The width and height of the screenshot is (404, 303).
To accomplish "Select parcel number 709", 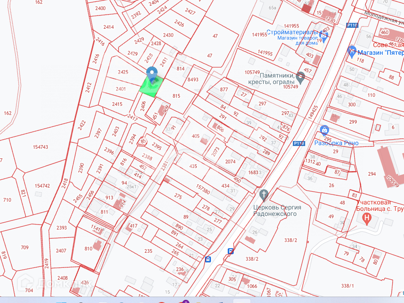I will pos(25,247).
